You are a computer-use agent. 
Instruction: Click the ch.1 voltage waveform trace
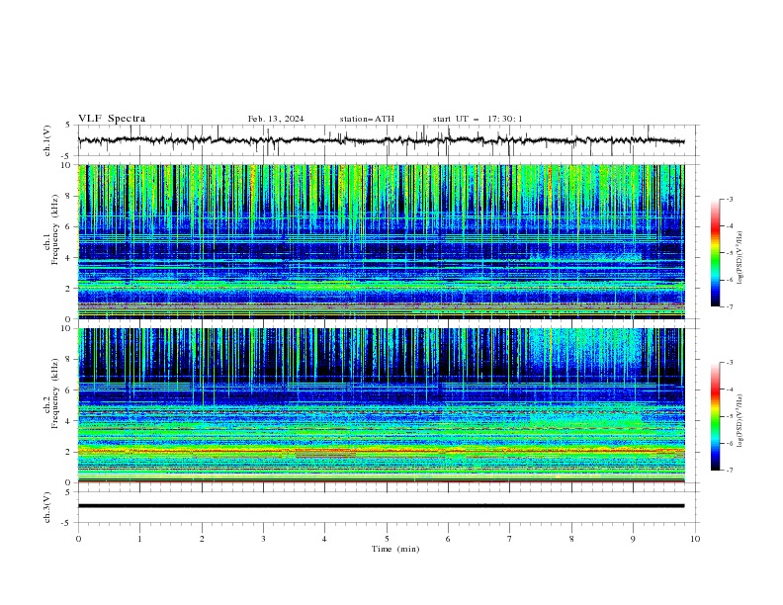pyautogui.click(x=381, y=140)
